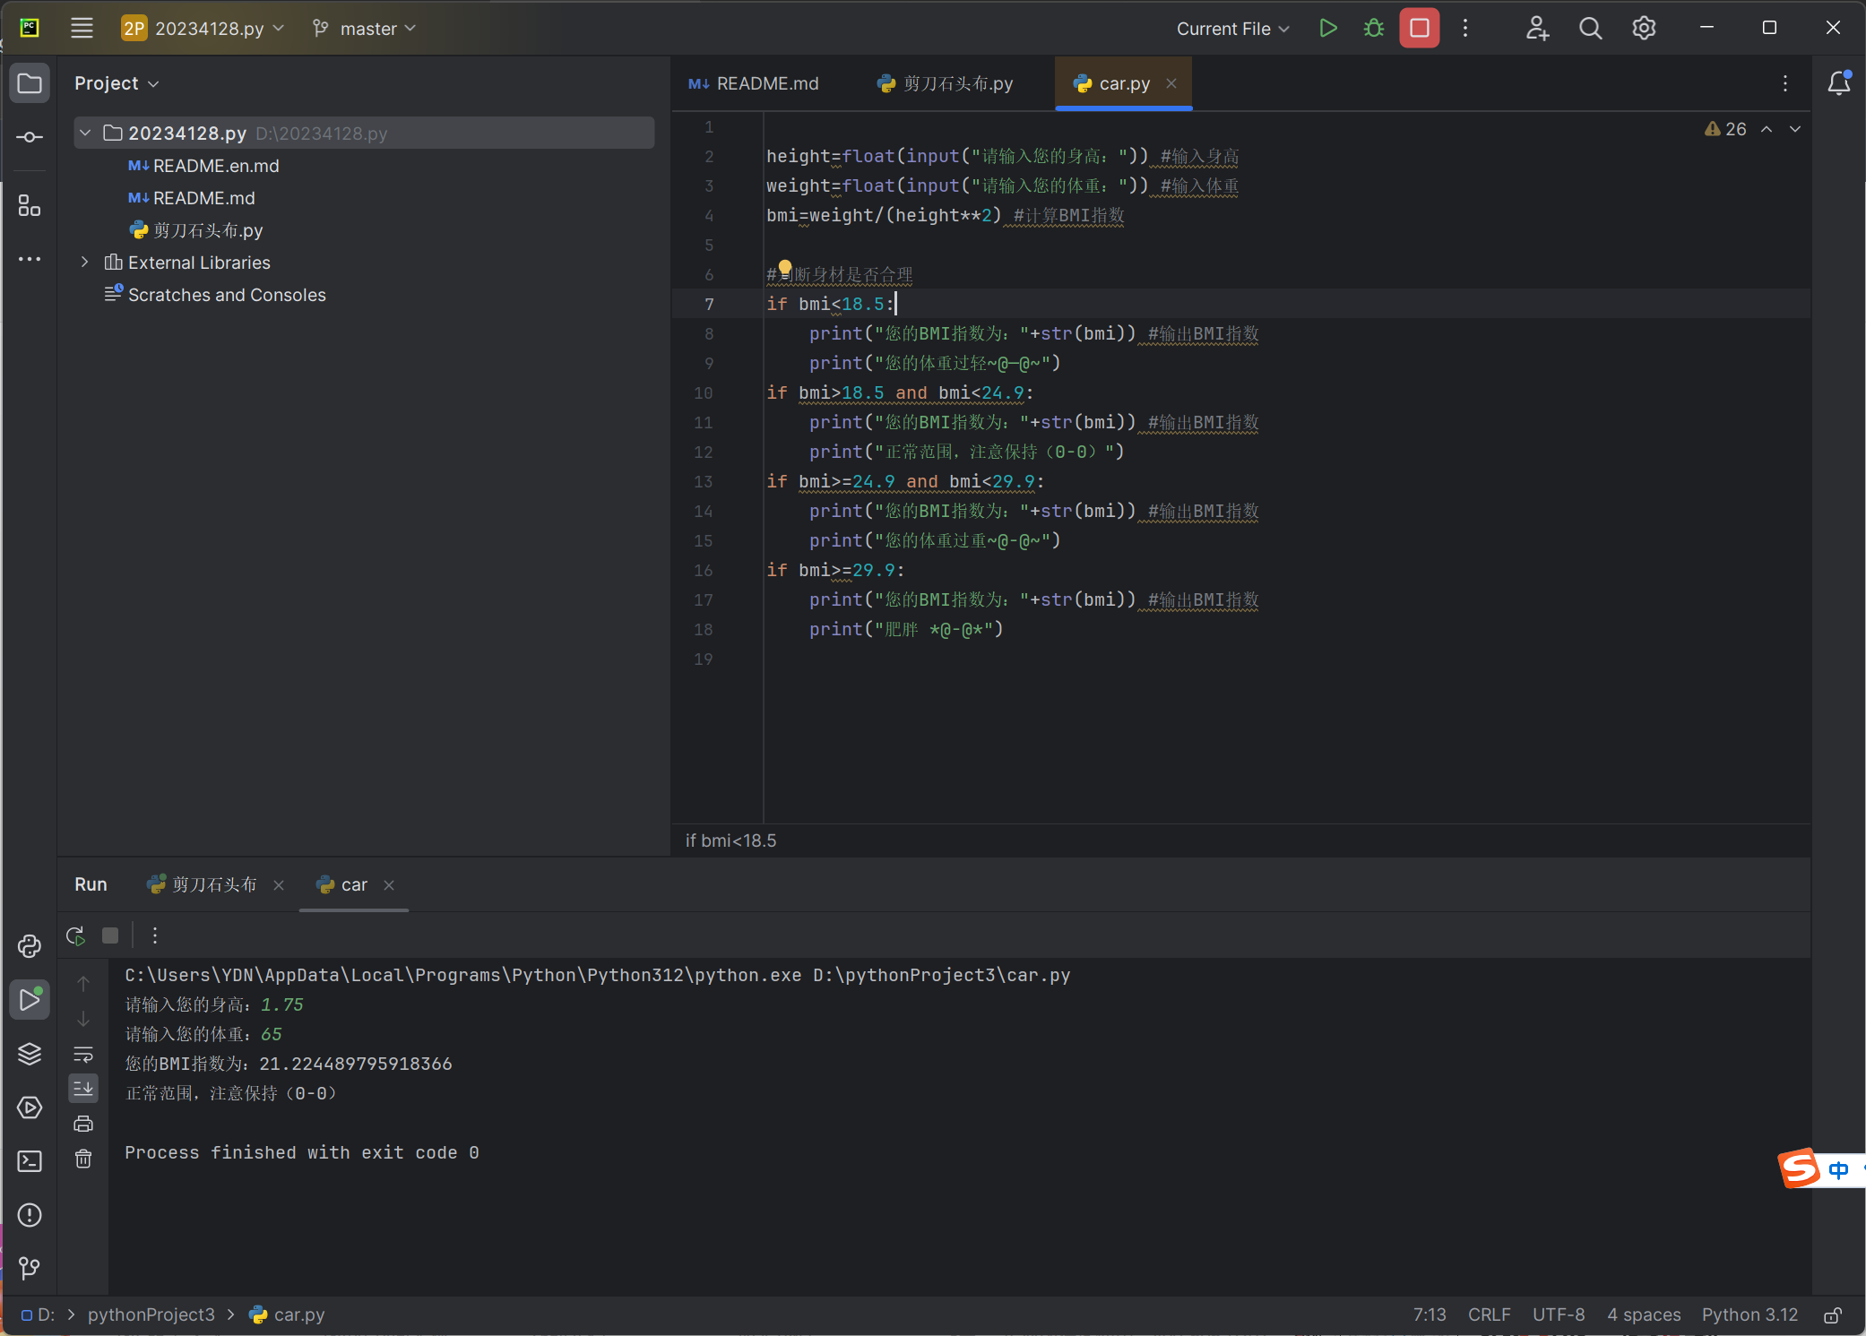
Task: Click the Debug bug icon
Action: click(x=1373, y=29)
